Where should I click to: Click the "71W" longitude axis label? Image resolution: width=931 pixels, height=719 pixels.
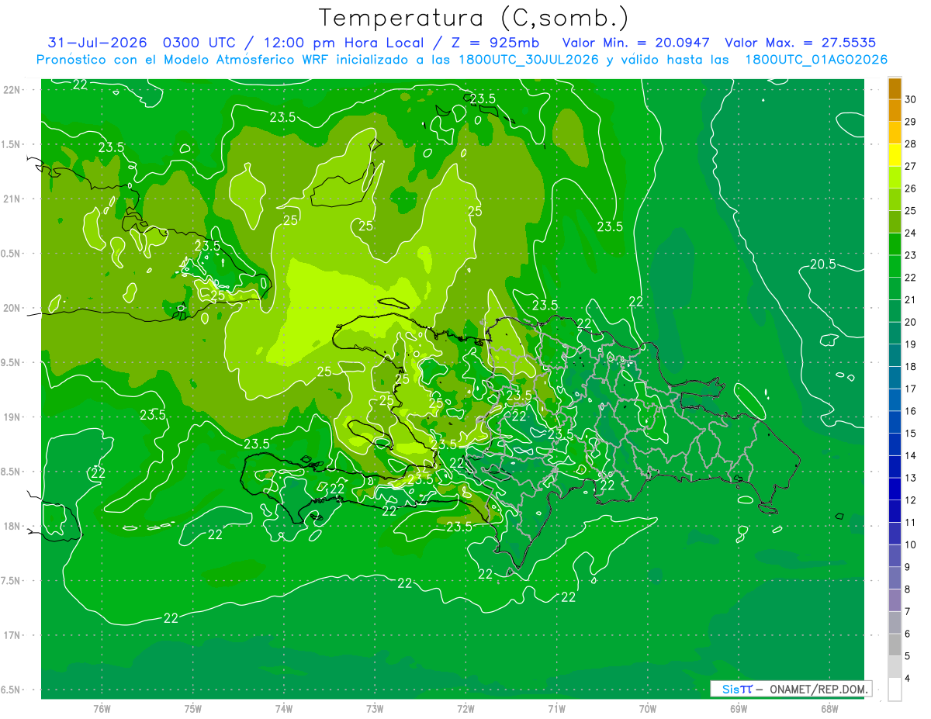pyautogui.click(x=556, y=710)
